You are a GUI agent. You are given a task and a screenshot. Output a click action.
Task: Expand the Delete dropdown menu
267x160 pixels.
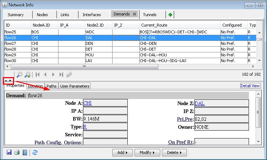tap(175, 152)
